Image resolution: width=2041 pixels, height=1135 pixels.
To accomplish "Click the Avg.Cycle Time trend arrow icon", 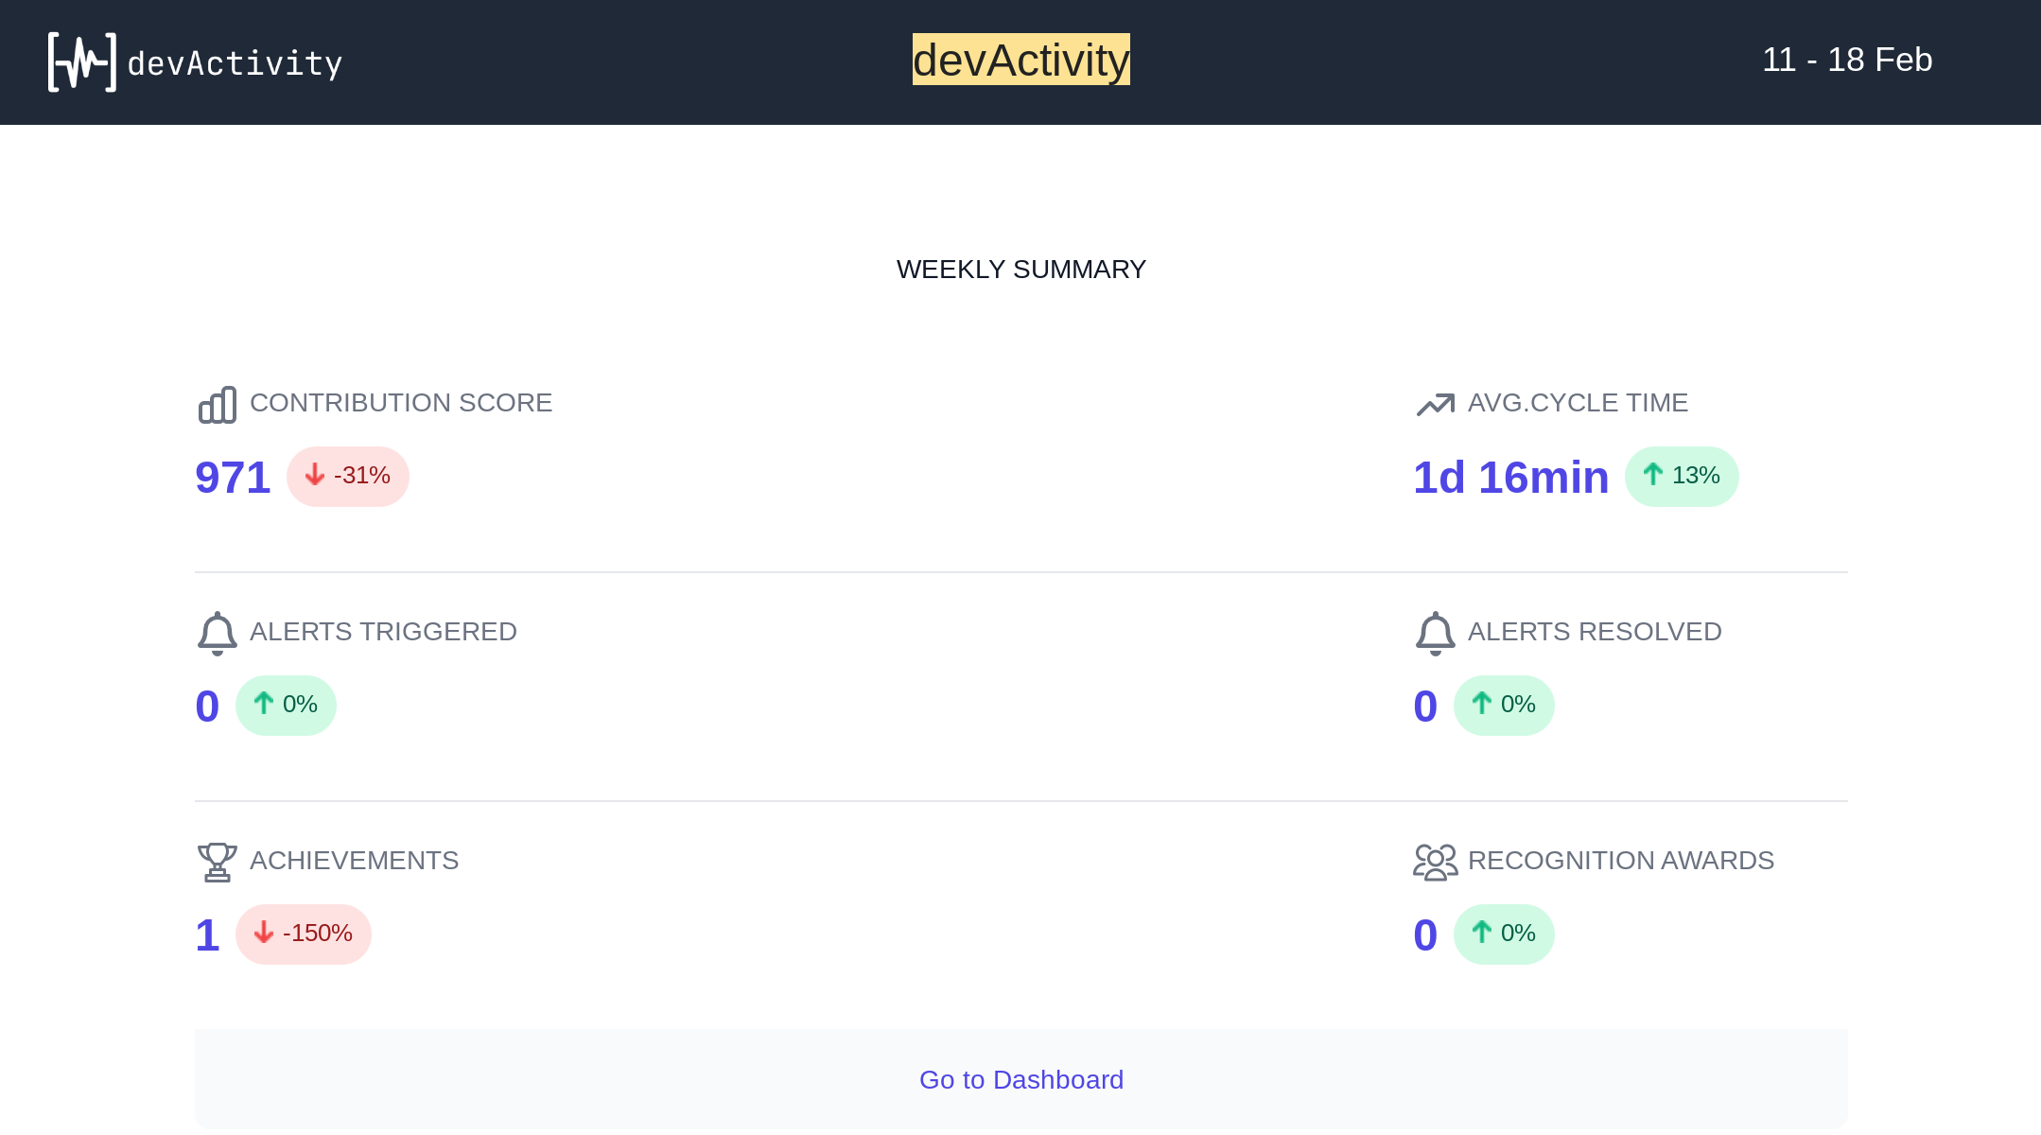I will (x=1434, y=404).
